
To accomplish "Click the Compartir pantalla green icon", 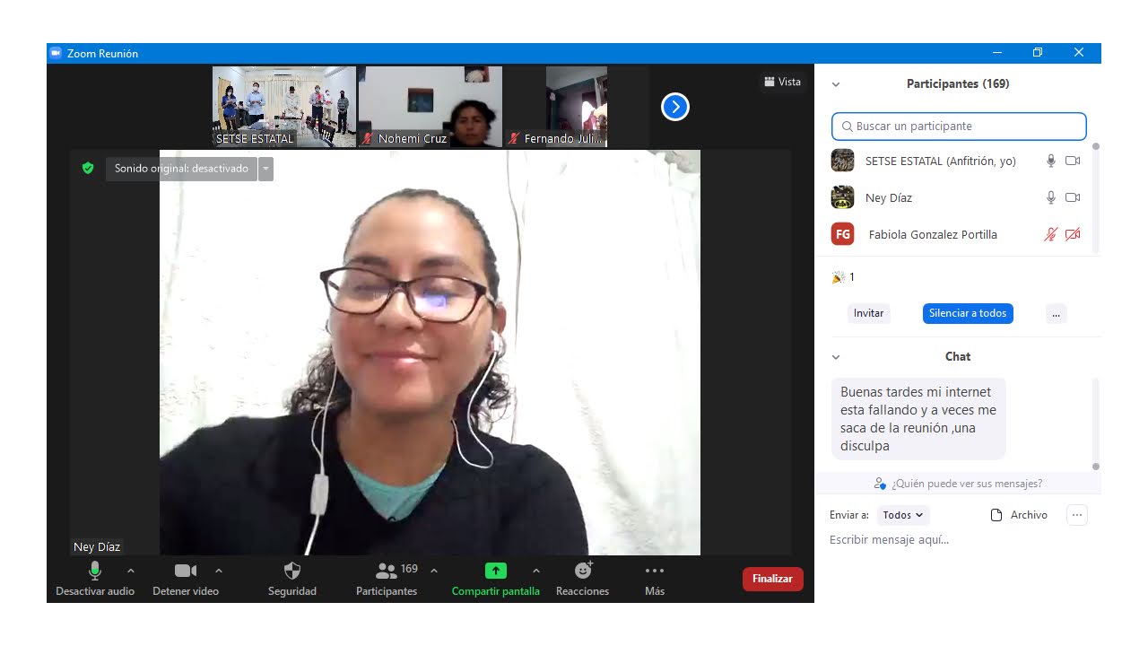I will [495, 571].
